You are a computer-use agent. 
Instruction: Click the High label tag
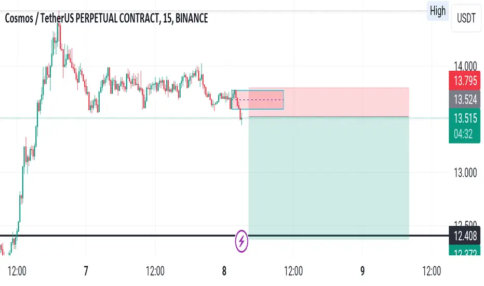[x=438, y=11]
